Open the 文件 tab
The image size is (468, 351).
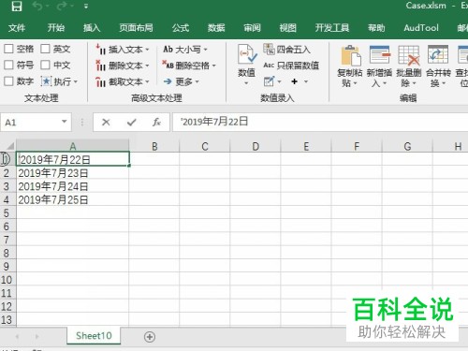pyautogui.click(x=17, y=28)
